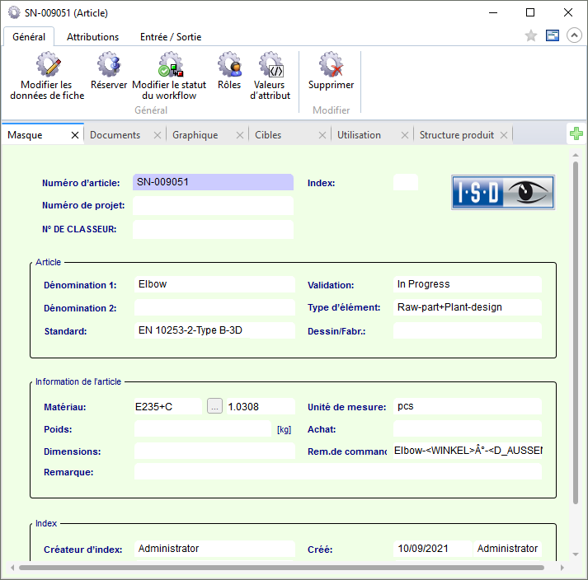
Task: Click the horizontal scrollbar at bottom
Action: tap(280, 567)
